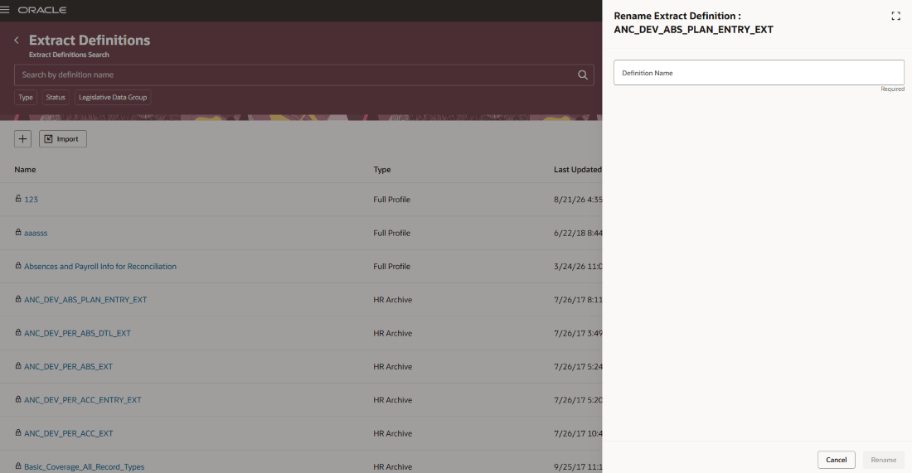
Task: Open the Legislative Data Group filter
Action: [x=113, y=98]
